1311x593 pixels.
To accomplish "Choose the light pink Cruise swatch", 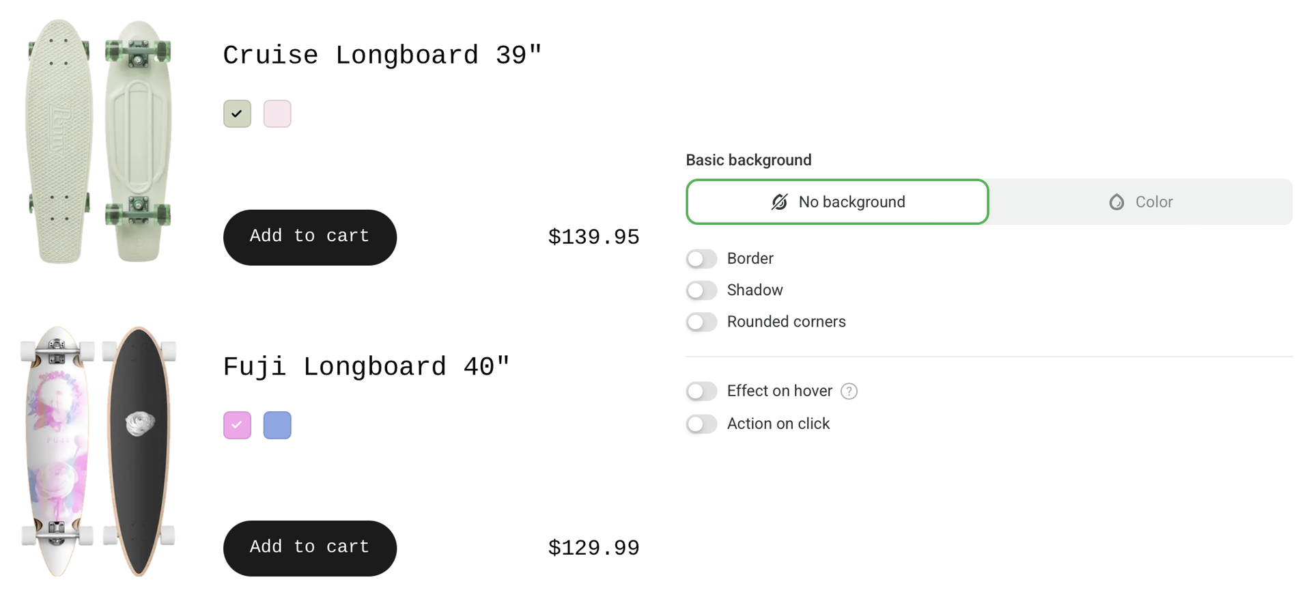I will click(277, 114).
